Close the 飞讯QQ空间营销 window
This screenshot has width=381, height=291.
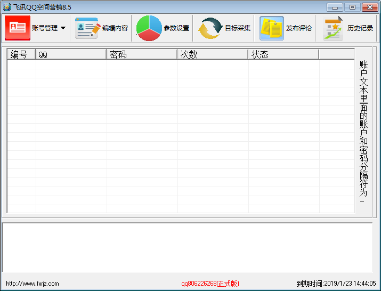[x=370, y=7]
